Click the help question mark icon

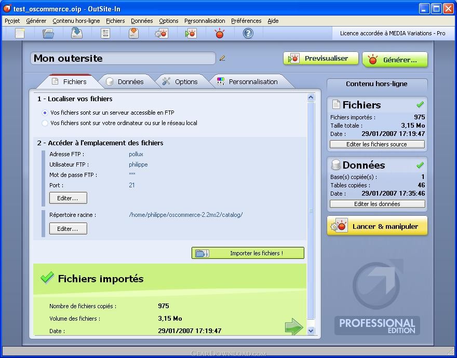coord(248,33)
